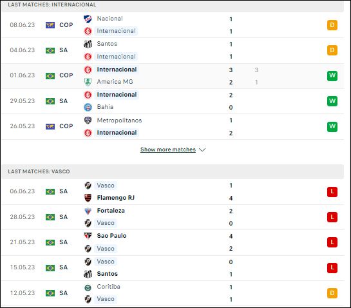Open the Last Matches: Internacional section header
This screenshot has height=308, width=351.
click(173, 5)
